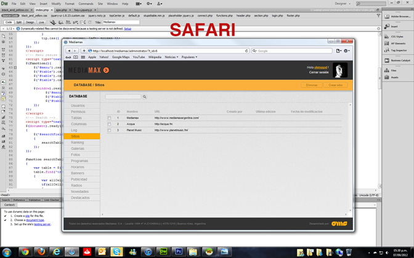Open Dreamweaver File menu
Screen dimensions: 414x258
click(14, 4)
